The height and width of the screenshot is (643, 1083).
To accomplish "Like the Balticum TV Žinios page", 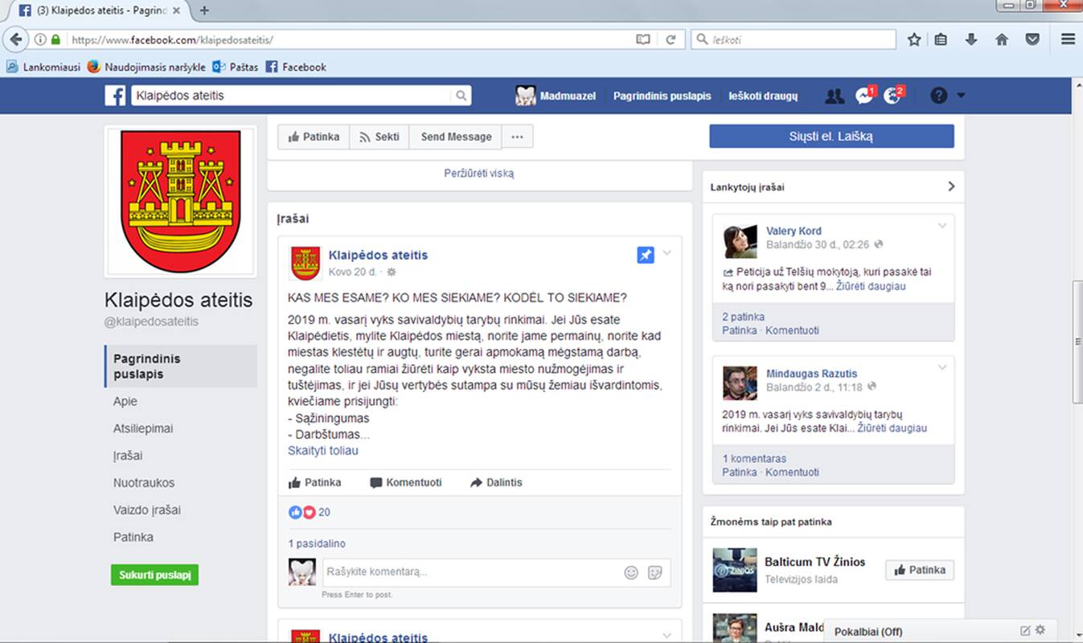I will tap(920, 570).
